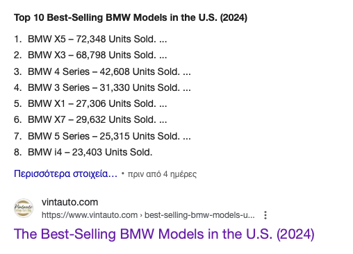
Task: Click the vintauto.com site name
Action: [x=69, y=202]
